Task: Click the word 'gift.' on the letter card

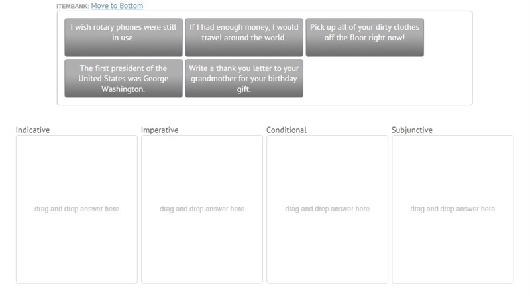Action: tap(244, 89)
